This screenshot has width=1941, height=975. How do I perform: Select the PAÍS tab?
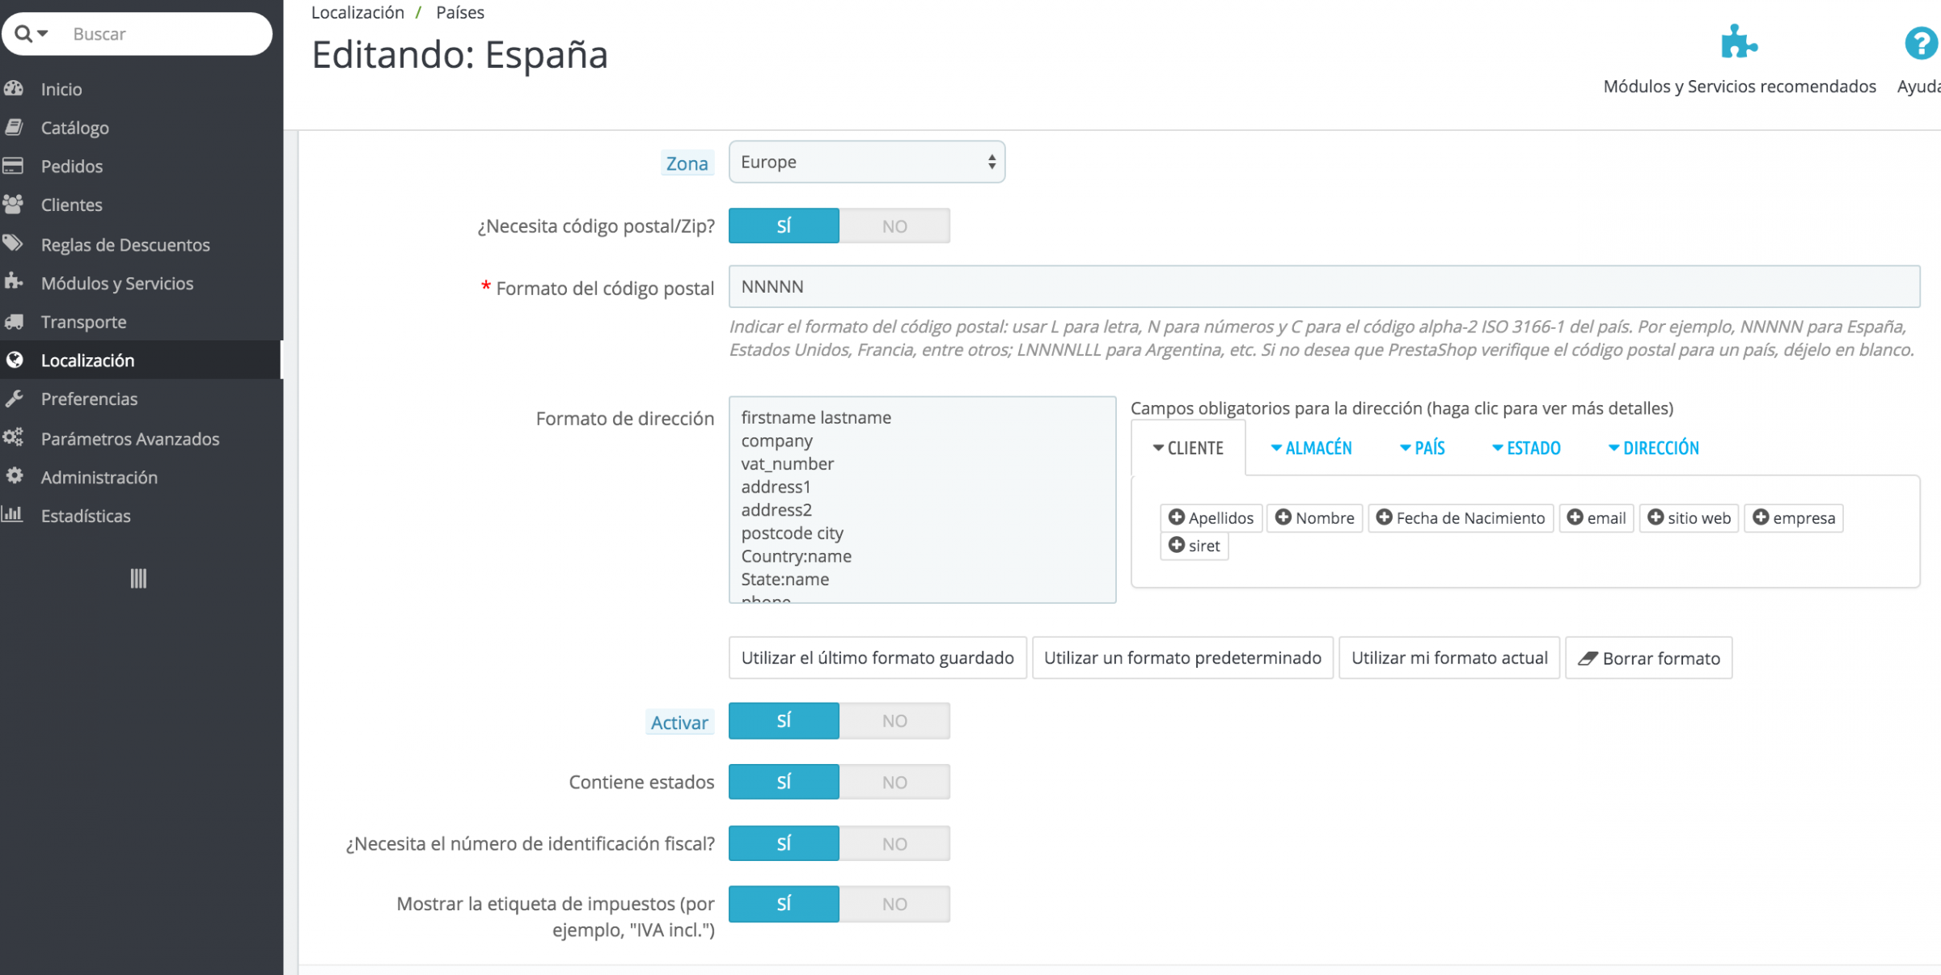point(1422,448)
